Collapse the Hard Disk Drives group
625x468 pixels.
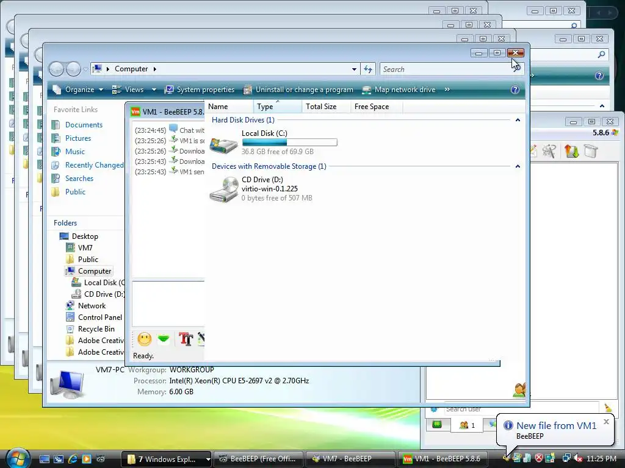coord(518,120)
